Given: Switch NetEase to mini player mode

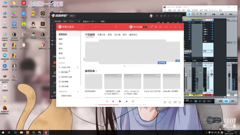Looking at the screenshot, I should tap(166, 27).
